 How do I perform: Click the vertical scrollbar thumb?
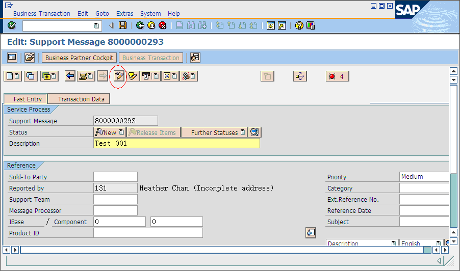[x=453, y=200]
